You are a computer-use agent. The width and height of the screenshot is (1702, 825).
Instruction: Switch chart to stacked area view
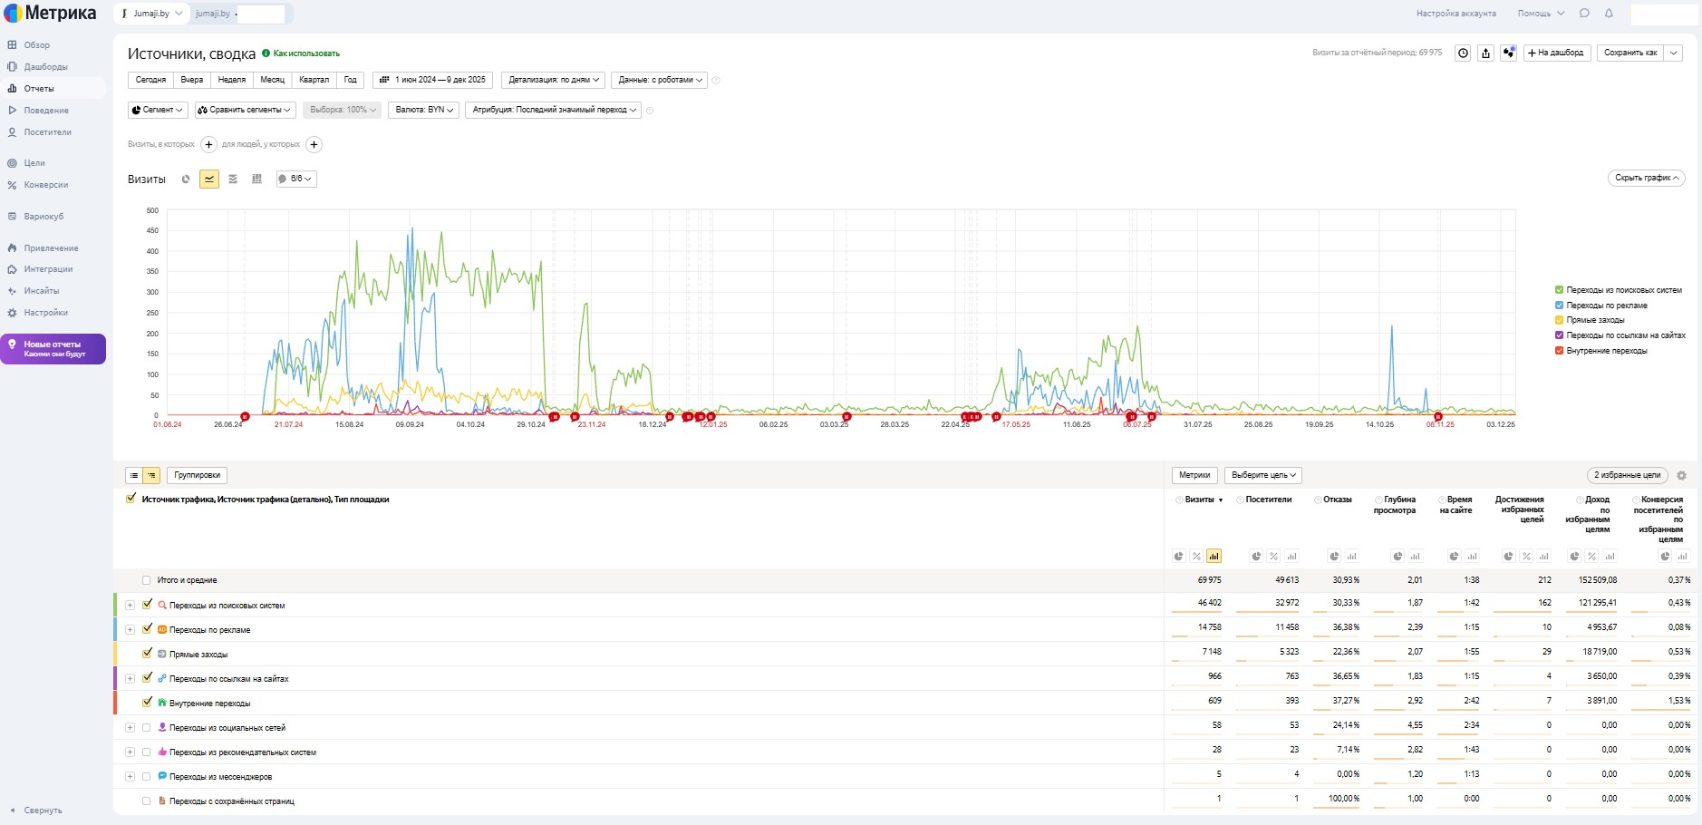point(233,180)
